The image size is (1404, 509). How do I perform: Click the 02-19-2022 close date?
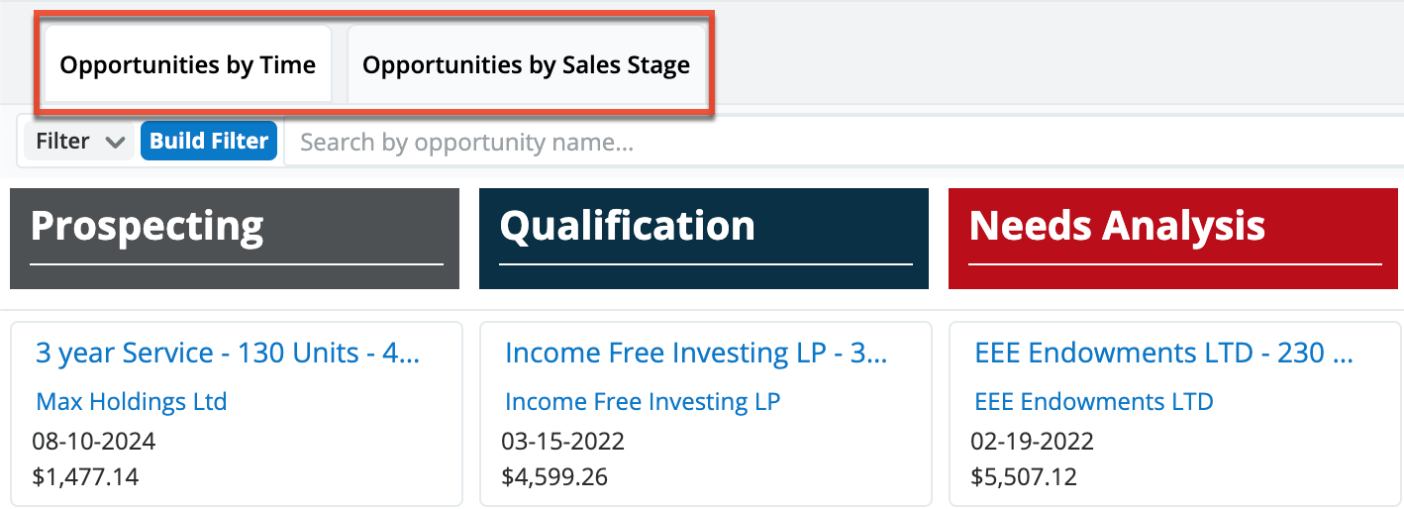(x=1033, y=441)
